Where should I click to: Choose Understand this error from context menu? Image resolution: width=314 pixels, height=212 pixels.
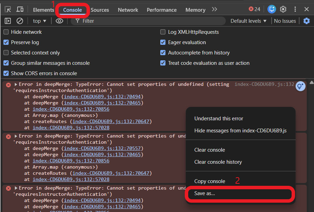241,119
